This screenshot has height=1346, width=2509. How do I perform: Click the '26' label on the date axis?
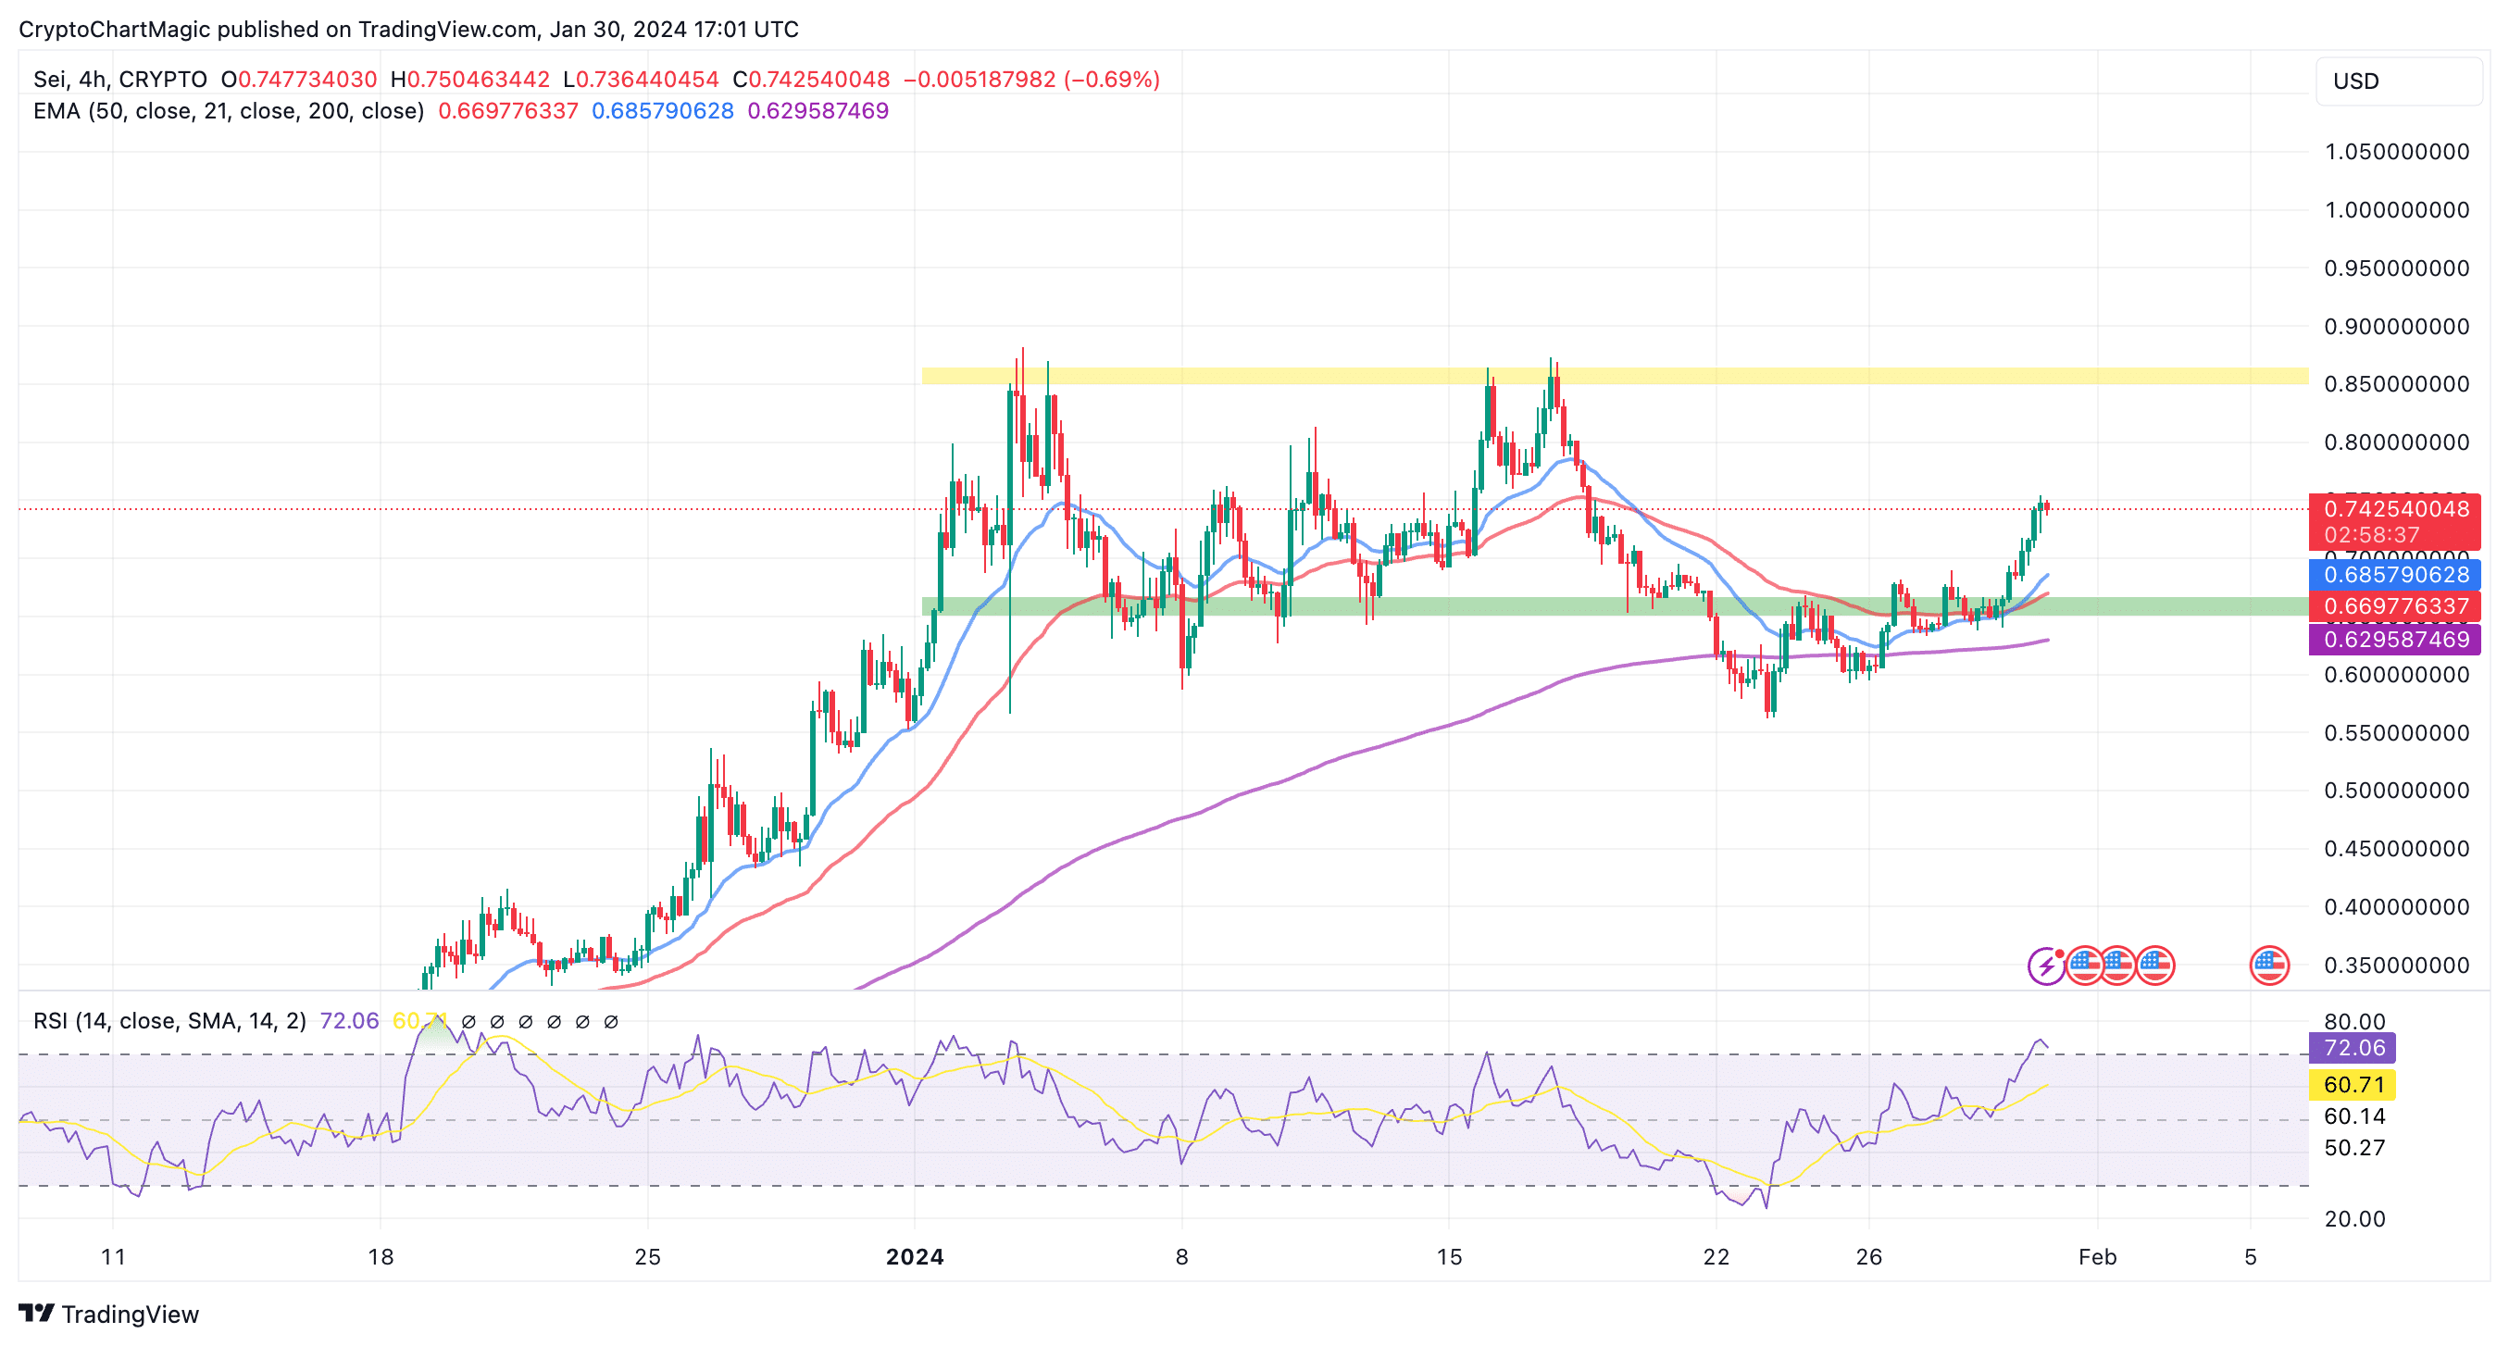pos(1869,1256)
